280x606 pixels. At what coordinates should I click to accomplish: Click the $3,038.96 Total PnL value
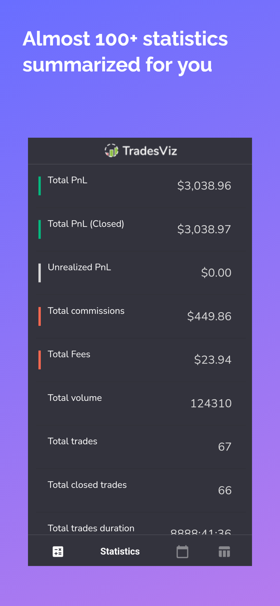click(x=204, y=186)
